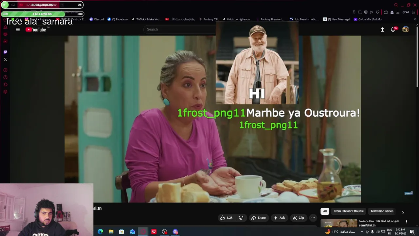Open the browser profile icon in toolbar
Image resolution: width=419 pixels, height=236 pixels.
(x=392, y=12)
